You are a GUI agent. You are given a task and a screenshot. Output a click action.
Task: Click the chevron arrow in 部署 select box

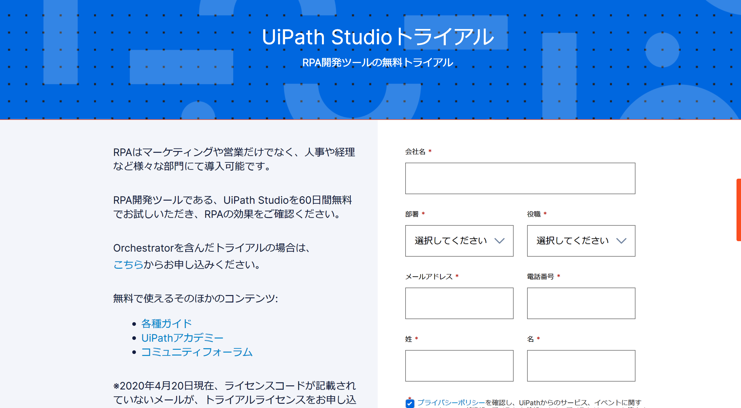[x=499, y=241]
